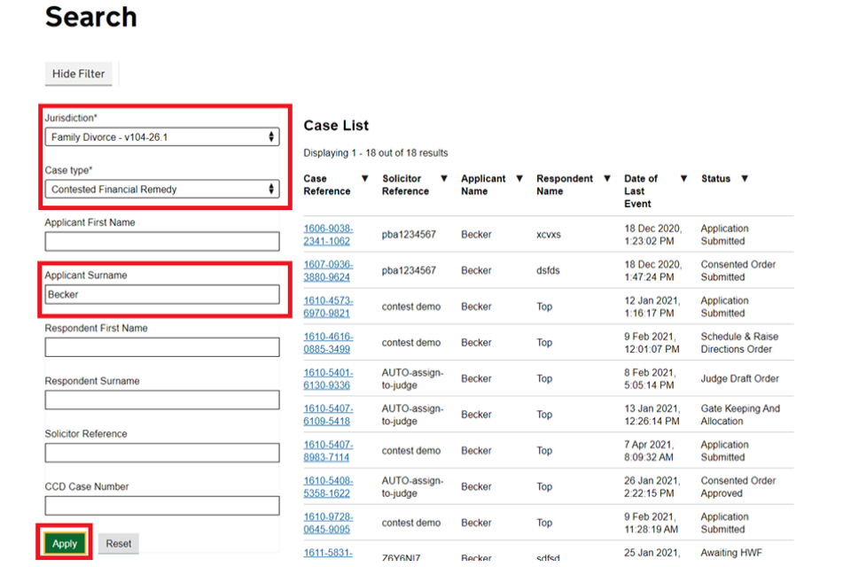Viewport: 851px width, 567px height.
Task: Open case 1606-9038-2341-1062
Action: coord(327,235)
